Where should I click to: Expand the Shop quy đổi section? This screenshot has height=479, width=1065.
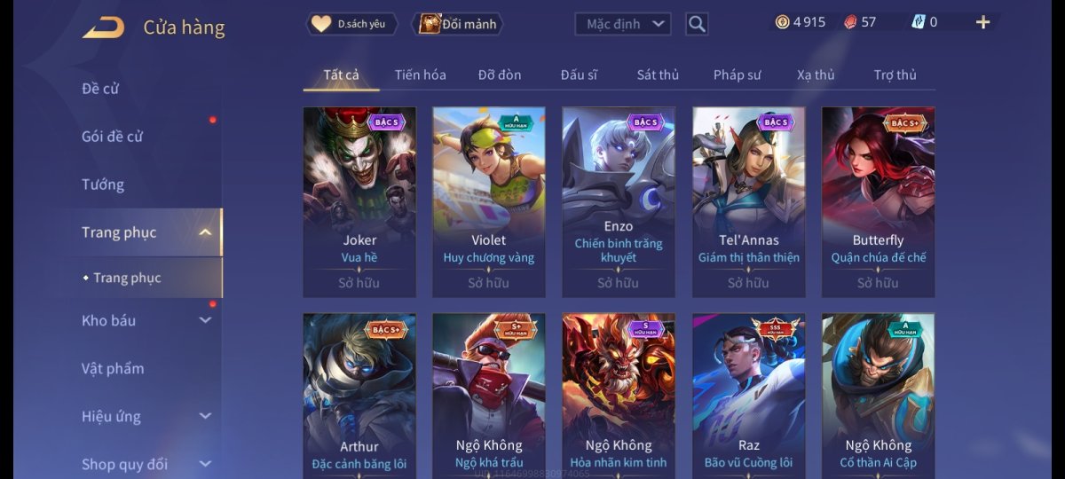[x=205, y=464]
